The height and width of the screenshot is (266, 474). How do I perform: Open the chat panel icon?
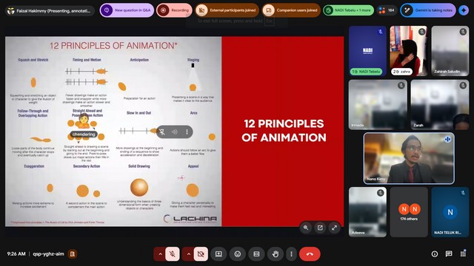[x=449, y=254]
